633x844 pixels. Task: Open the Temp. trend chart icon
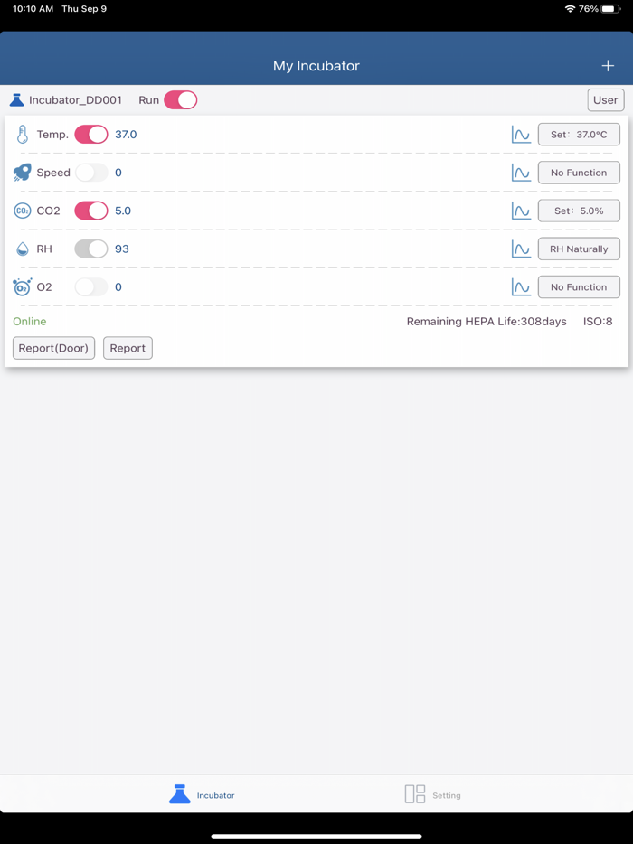[521, 135]
